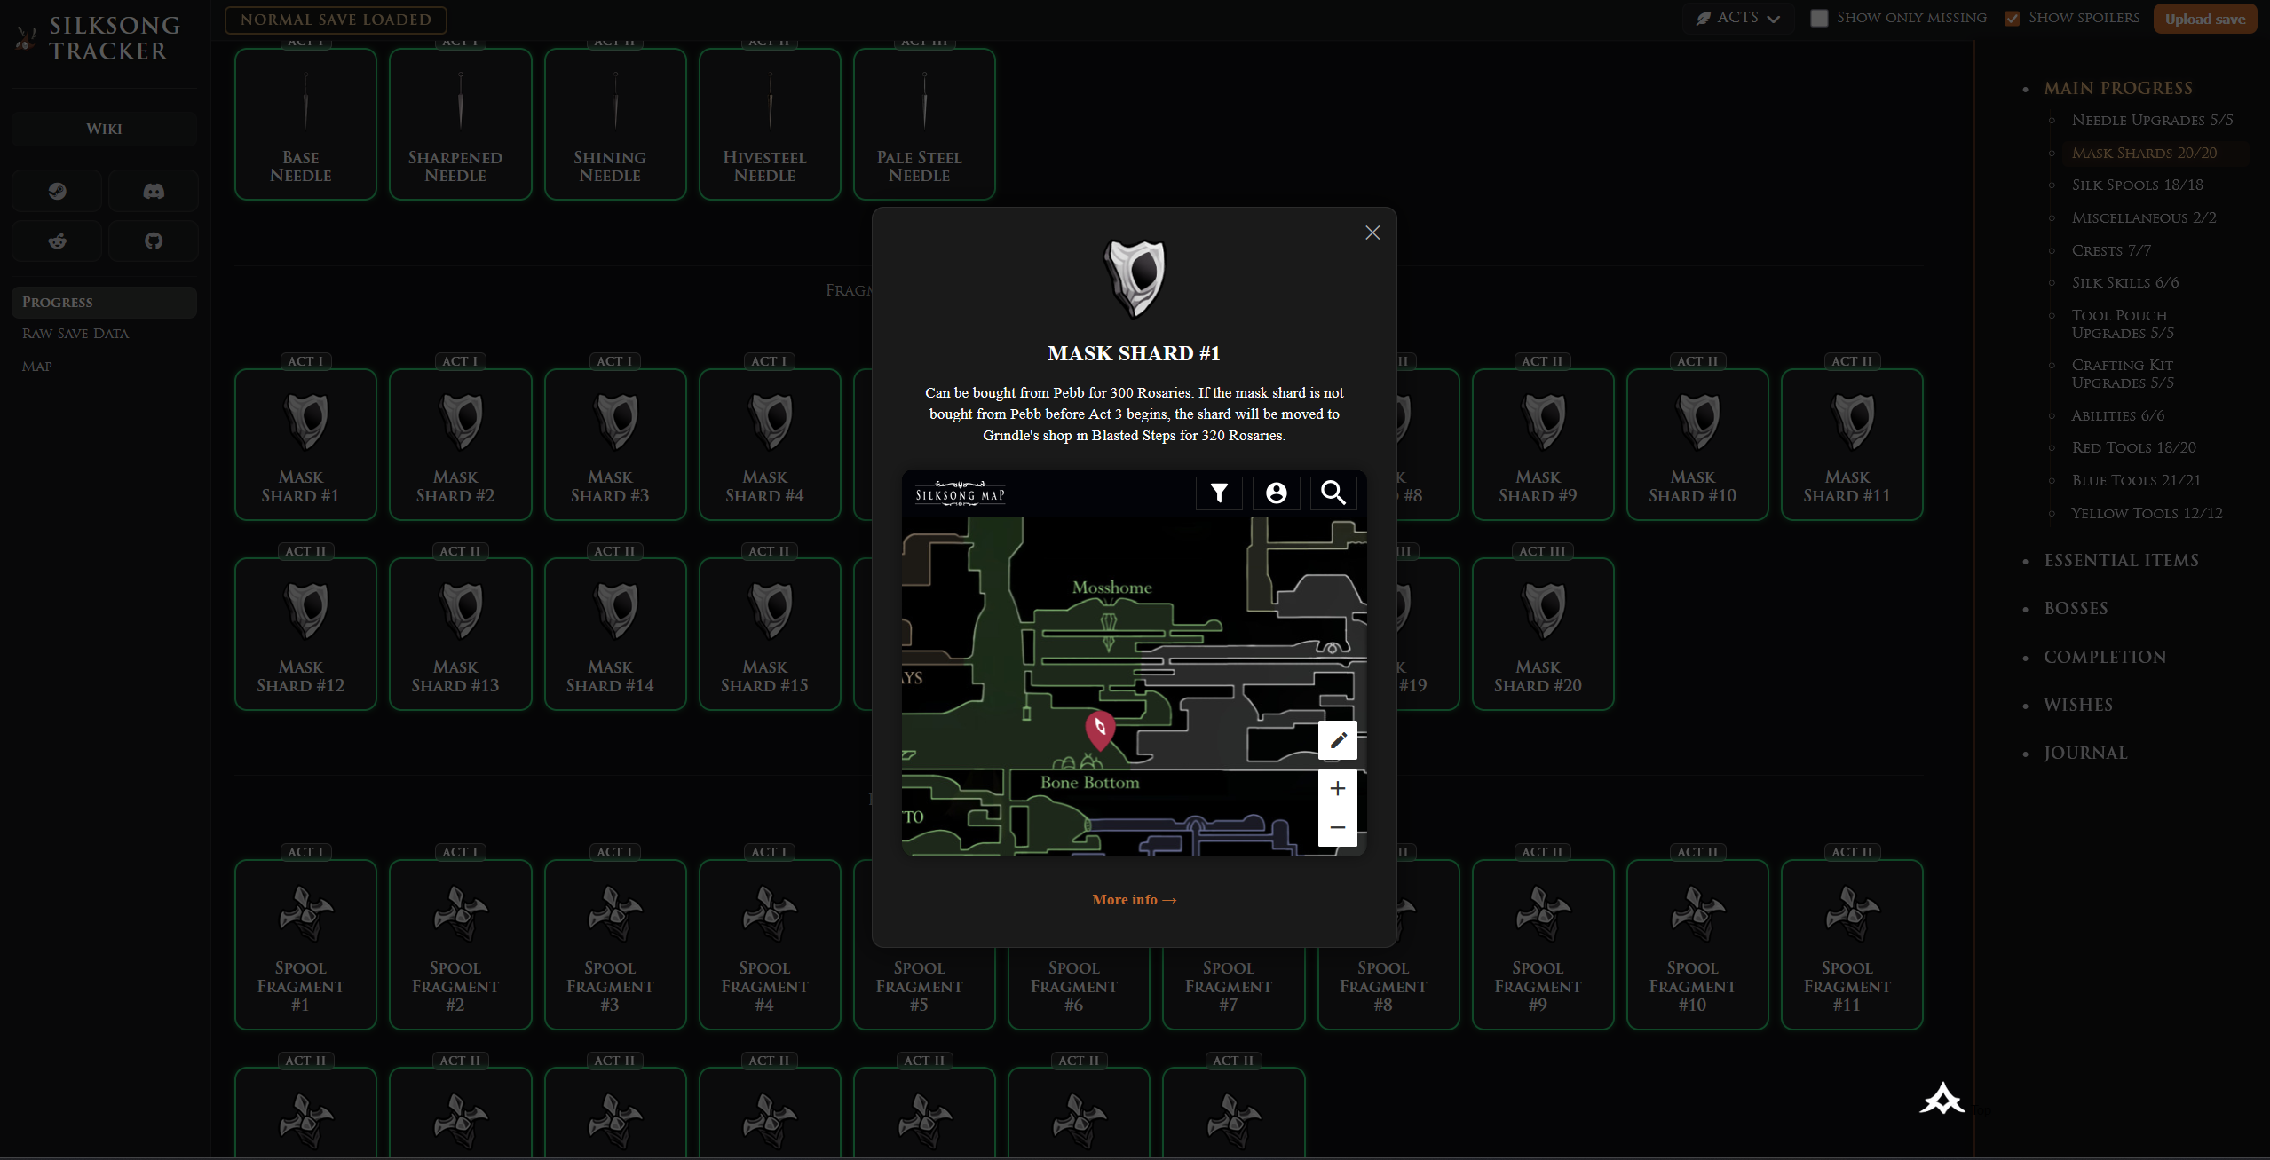Open the Acts dropdown
This screenshot has height=1160, width=2270.
(1737, 18)
